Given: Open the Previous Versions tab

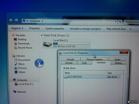Looking at the screenshot, I should point(94,59).
